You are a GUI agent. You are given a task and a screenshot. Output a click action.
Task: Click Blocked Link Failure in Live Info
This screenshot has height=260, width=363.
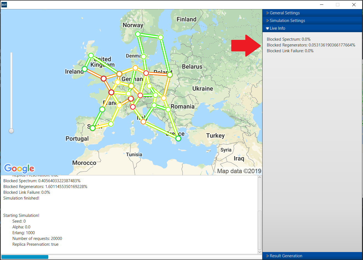pyautogui.click(x=290, y=51)
